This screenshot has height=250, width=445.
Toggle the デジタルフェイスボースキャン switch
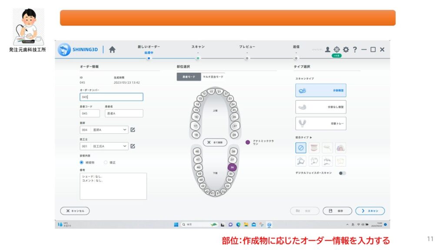pyautogui.click(x=342, y=173)
